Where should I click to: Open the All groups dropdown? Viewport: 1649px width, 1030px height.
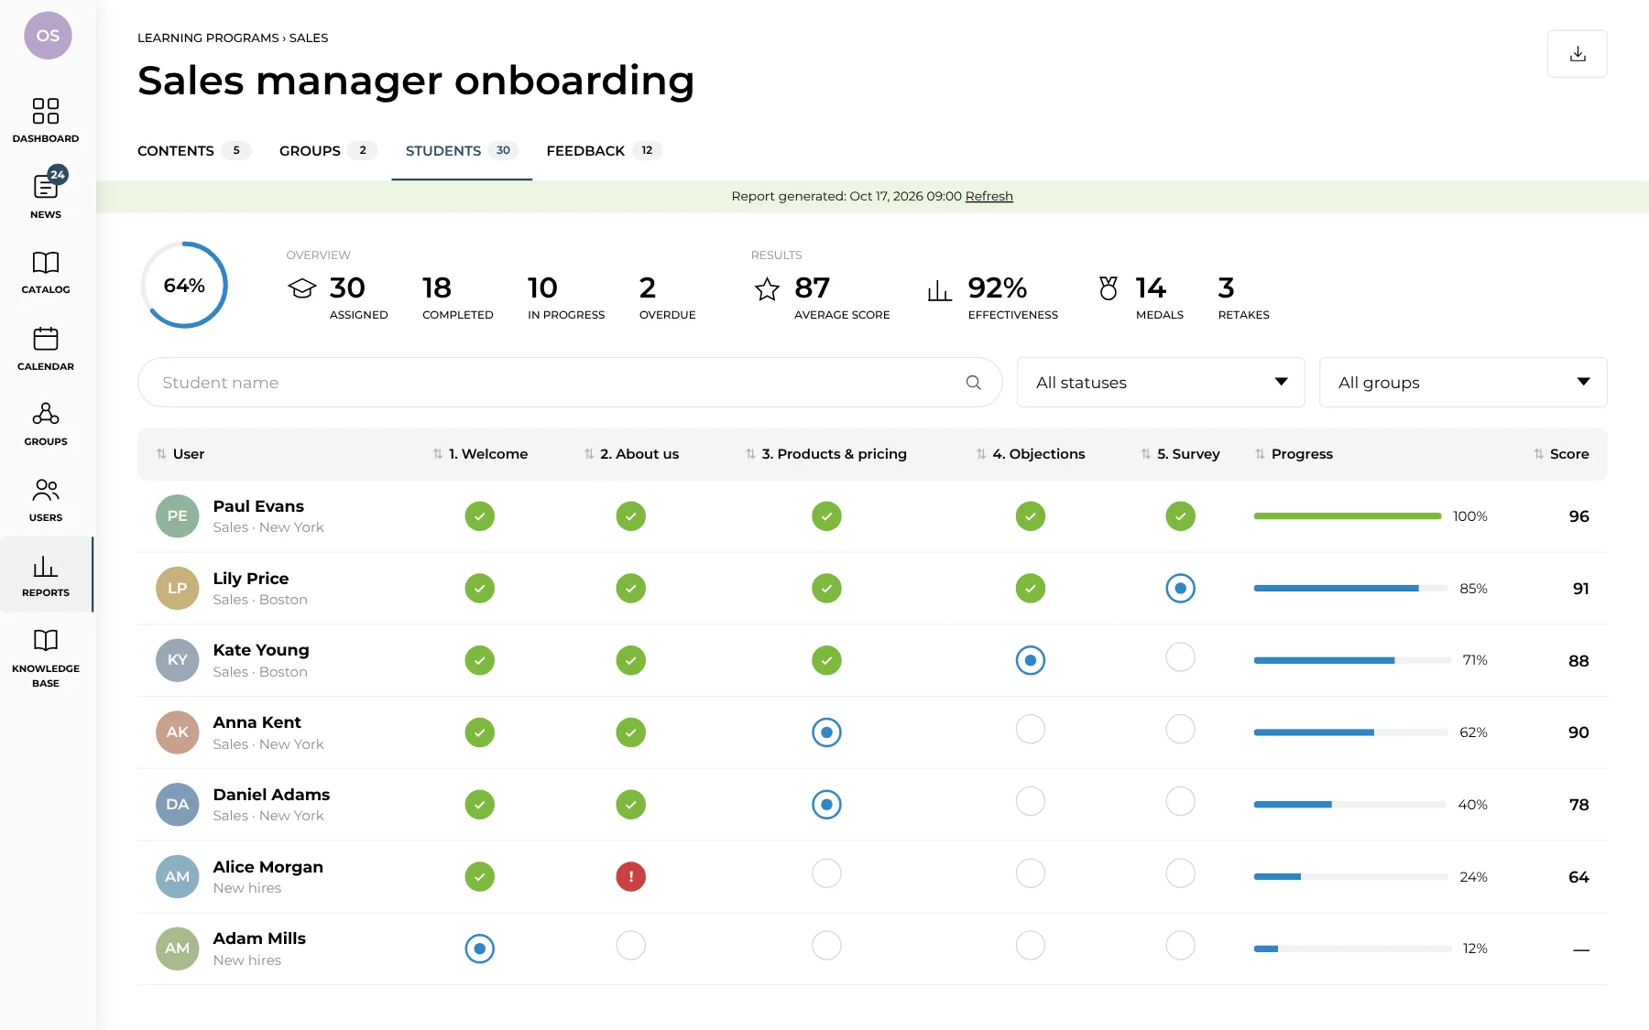point(1463,383)
